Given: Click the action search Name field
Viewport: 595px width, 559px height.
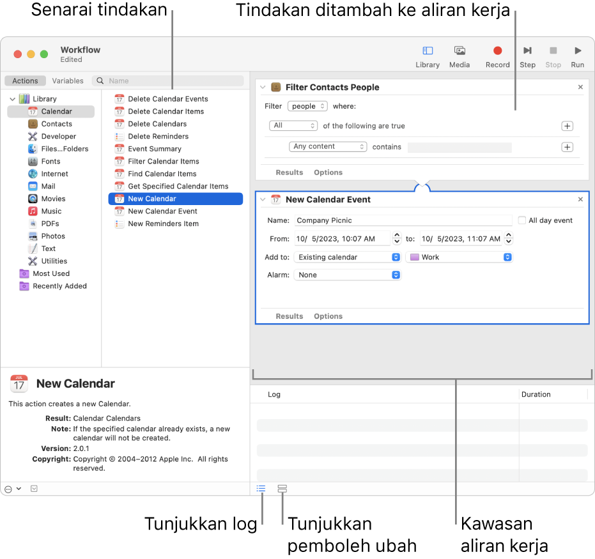Looking at the screenshot, I should click(167, 80).
